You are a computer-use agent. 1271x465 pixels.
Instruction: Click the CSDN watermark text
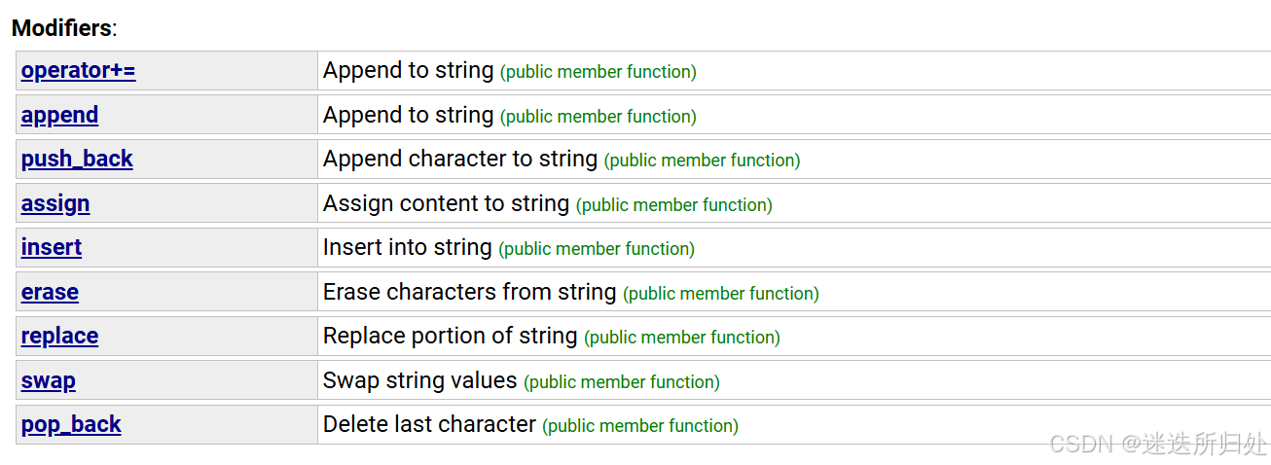(x=1158, y=444)
